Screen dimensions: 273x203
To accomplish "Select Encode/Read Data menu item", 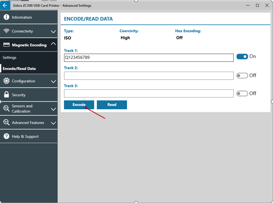I will click(x=19, y=69).
